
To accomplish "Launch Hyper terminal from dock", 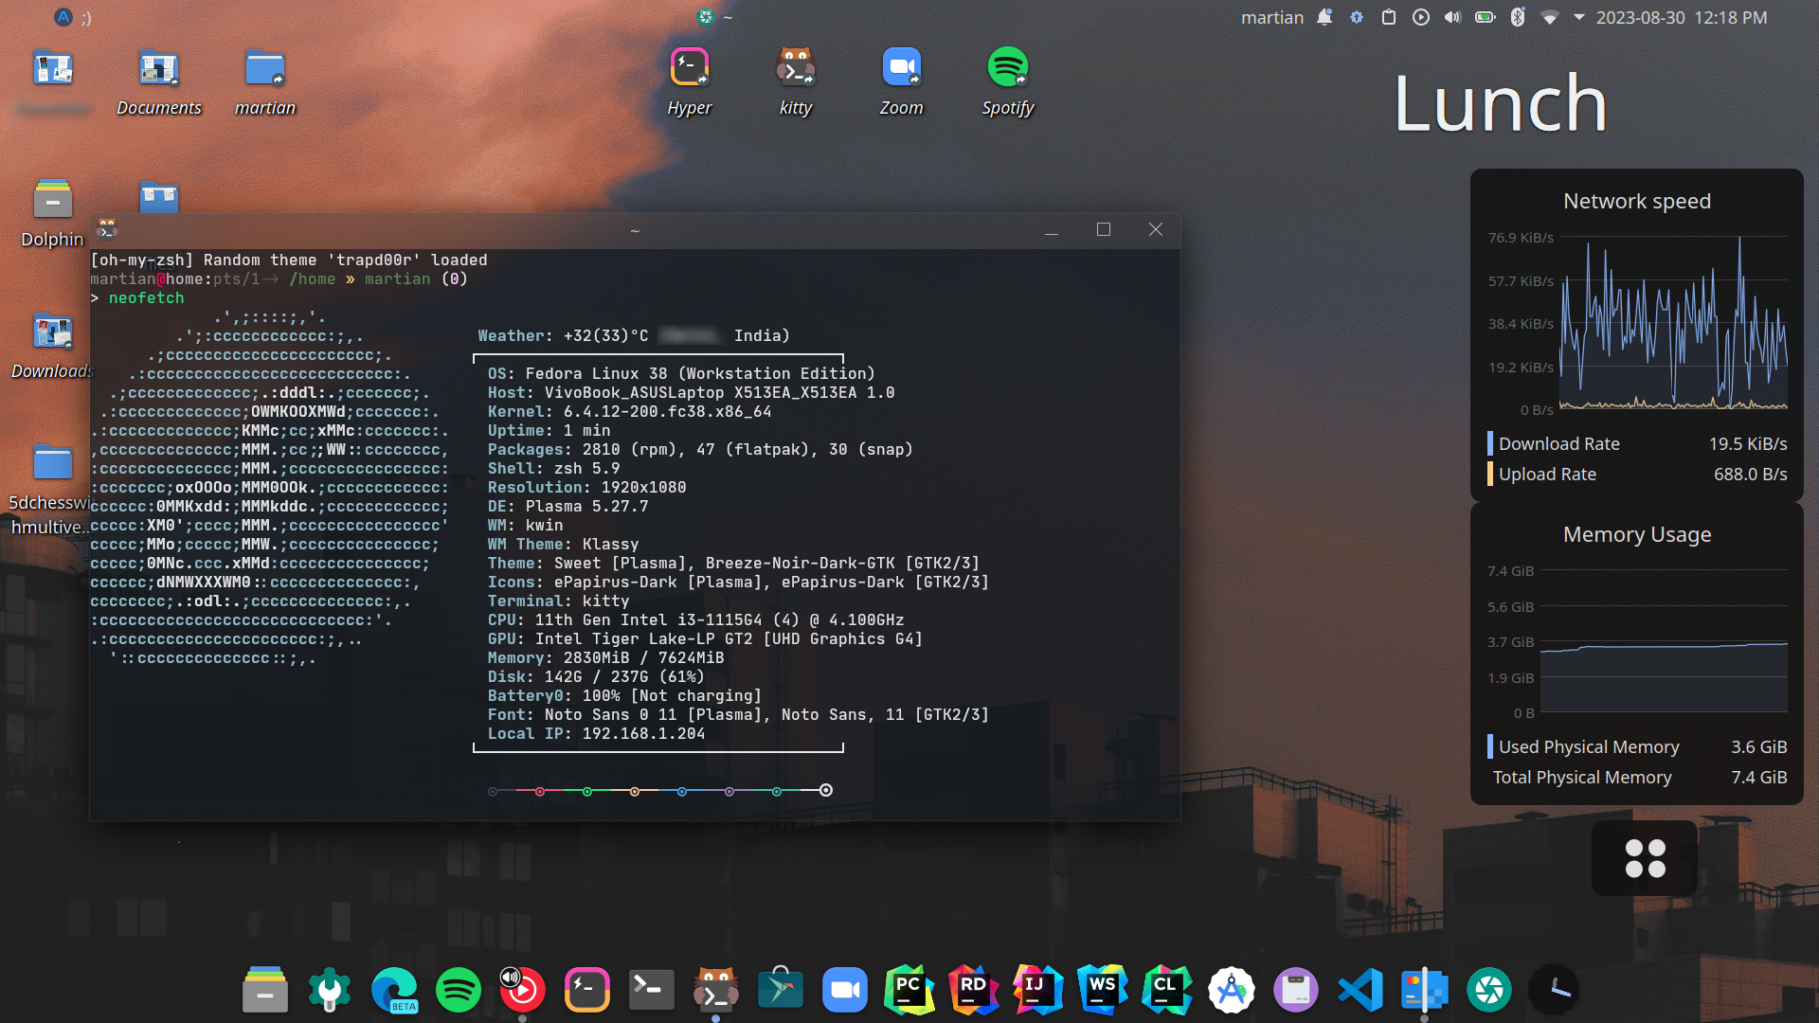I will 586,990.
